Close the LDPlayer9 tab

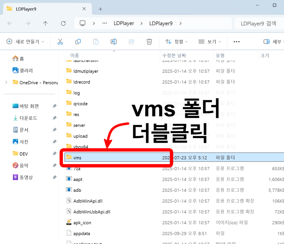84,9
